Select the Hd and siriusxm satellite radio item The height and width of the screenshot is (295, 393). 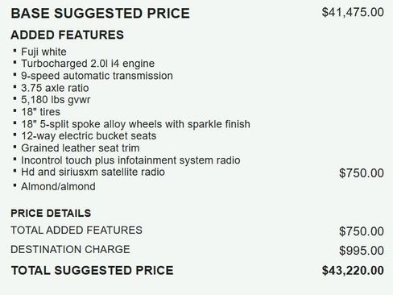pyautogui.click(x=93, y=172)
